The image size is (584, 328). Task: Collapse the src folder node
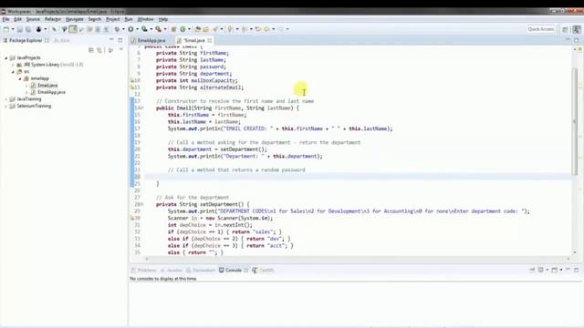point(13,72)
